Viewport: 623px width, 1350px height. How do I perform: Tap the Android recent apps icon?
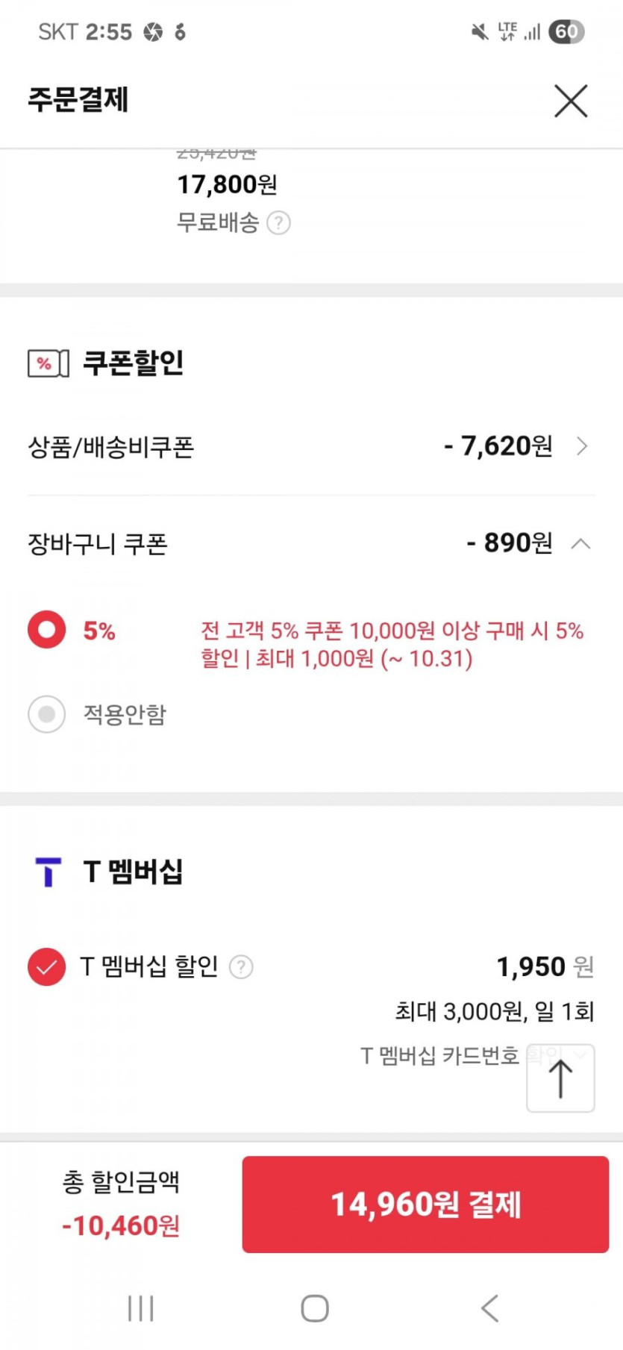click(140, 1307)
